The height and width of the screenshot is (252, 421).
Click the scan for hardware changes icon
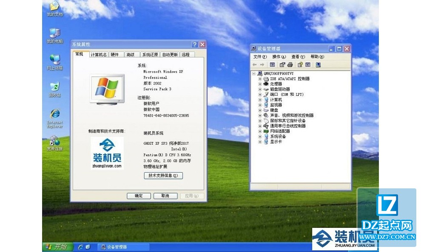pyautogui.click(x=318, y=64)
